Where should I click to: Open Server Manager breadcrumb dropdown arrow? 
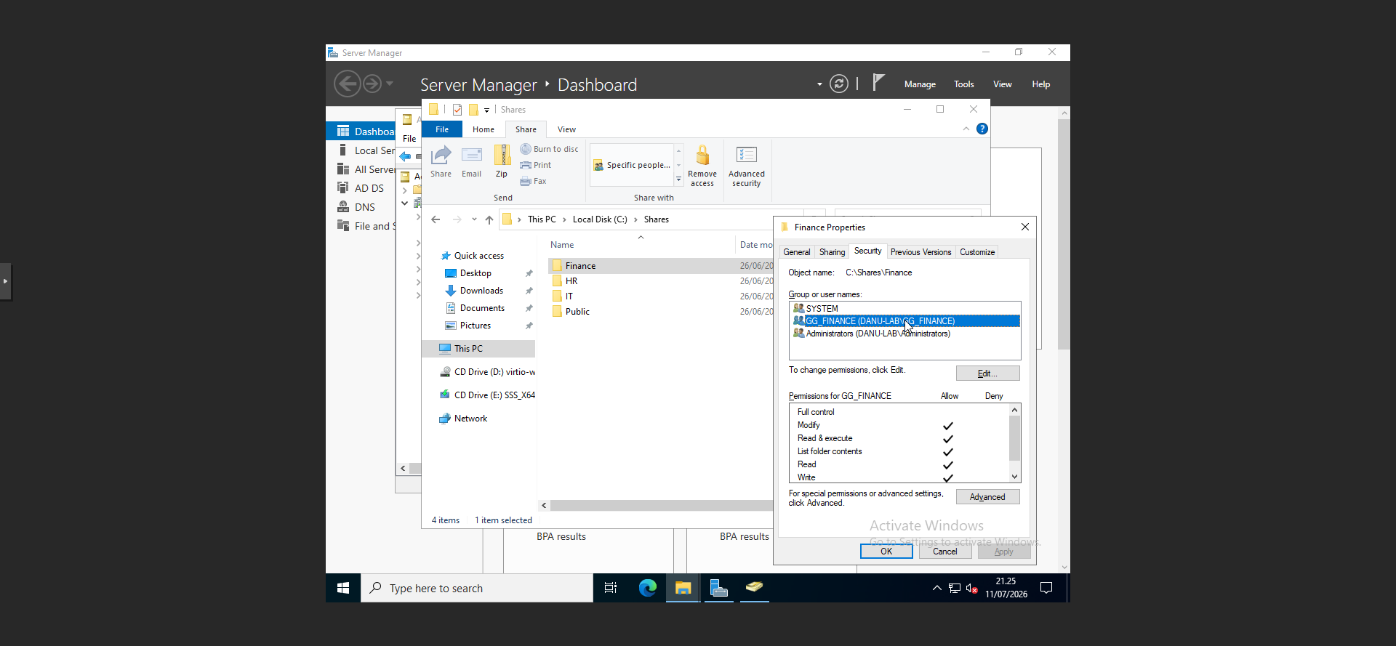click(x=819, y=84)
